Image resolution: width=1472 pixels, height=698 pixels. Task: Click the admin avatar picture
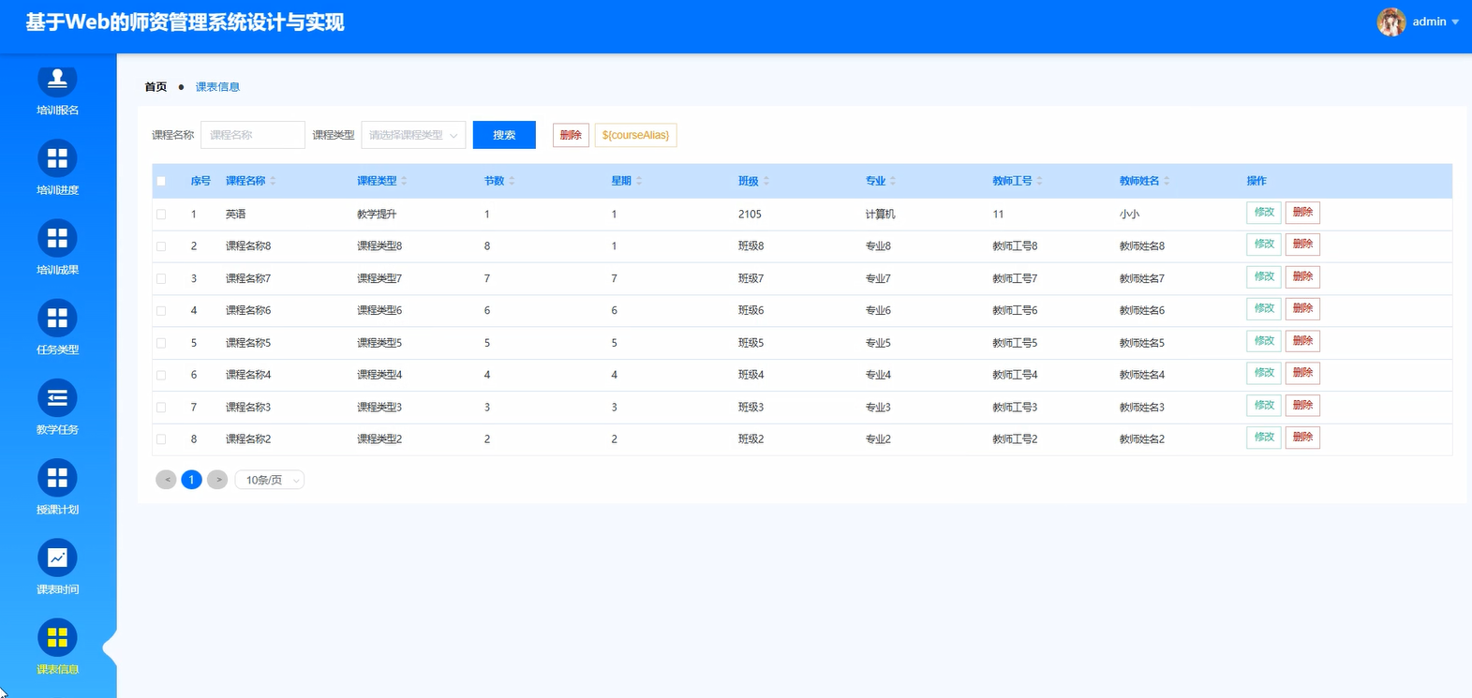pos(1390,22)
